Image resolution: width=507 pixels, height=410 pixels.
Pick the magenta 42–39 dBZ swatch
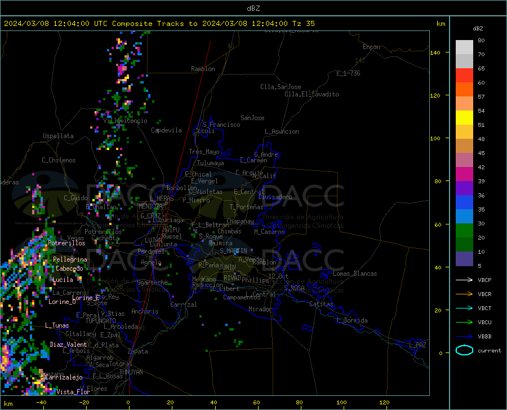tap(464, 174)
